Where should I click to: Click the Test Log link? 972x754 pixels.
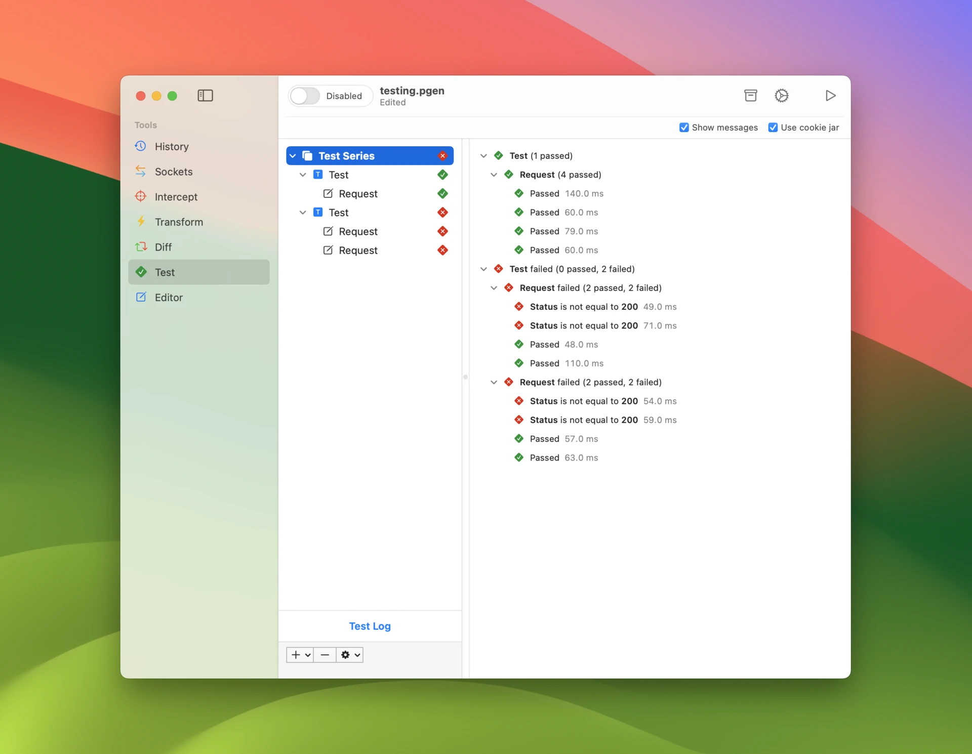pyautogui.click(x=370, y=626)
